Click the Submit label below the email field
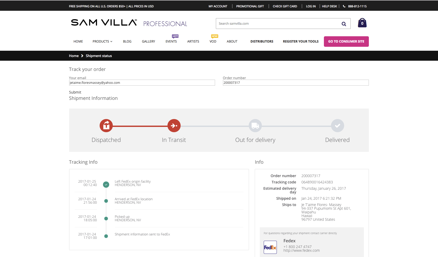The width and height of the screenshot is (438, 257). [75, 92]
